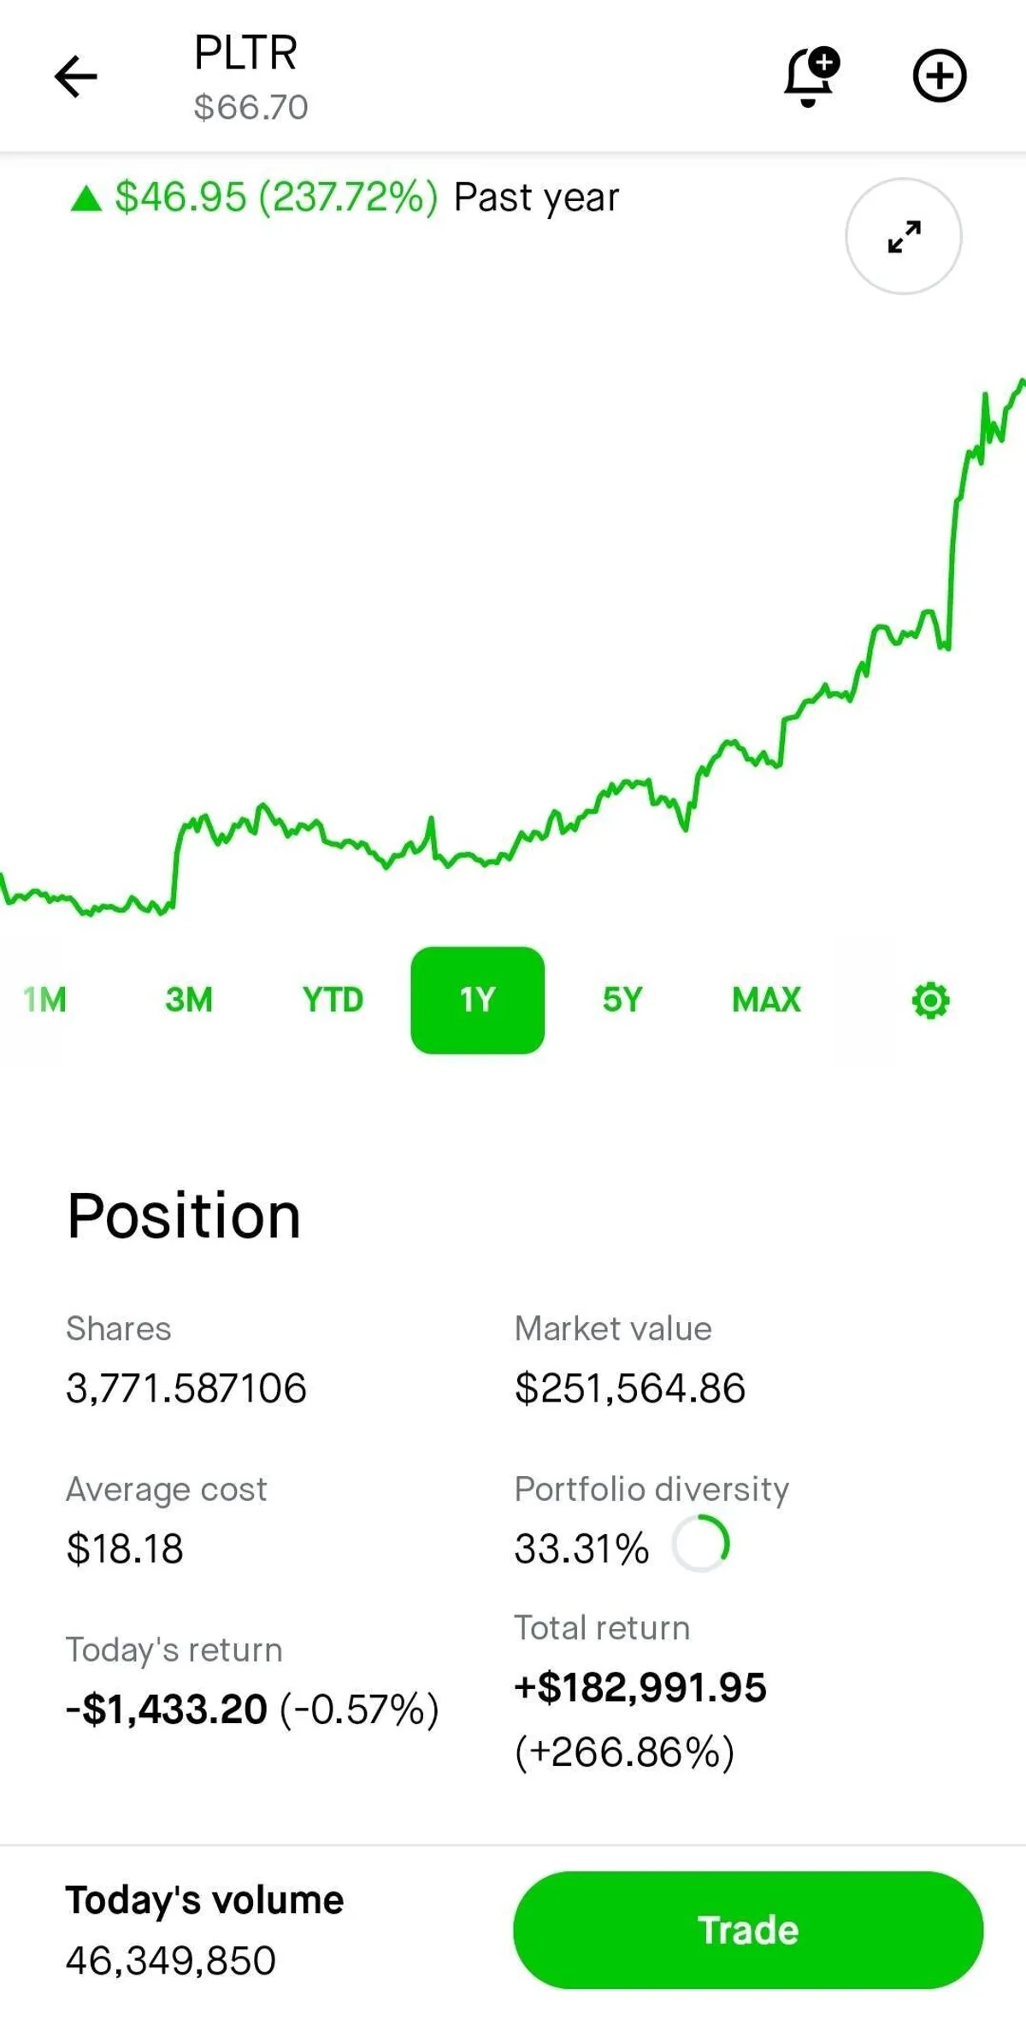Select the 1M time range
1026x2025 pixels.
tap(44, 1000)
